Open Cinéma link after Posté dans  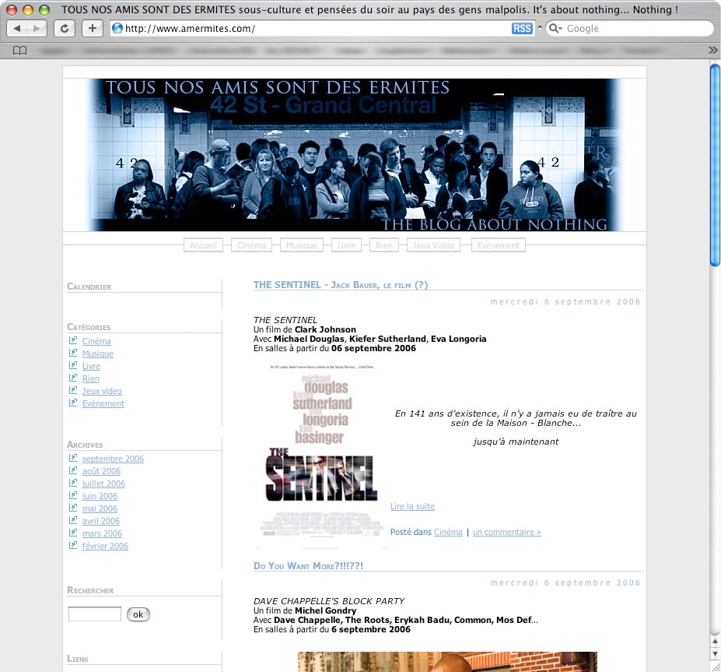coord(448,532)
